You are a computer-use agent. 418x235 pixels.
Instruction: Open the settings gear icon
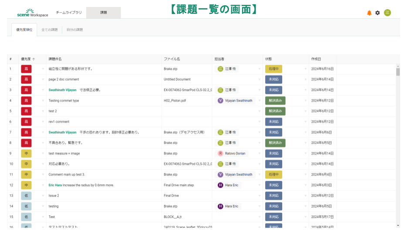pos(378,13)
